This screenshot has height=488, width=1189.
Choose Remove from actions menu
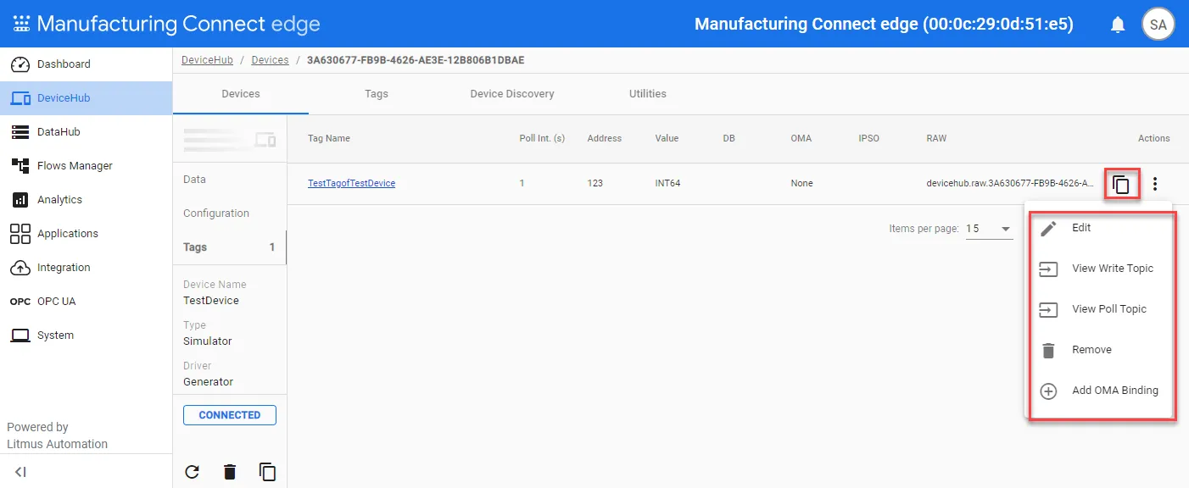1101,350
